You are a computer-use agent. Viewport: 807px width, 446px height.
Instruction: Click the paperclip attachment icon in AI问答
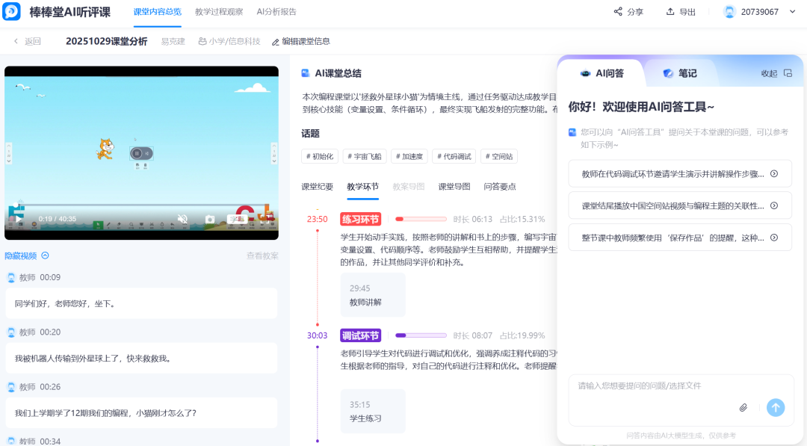743,407
